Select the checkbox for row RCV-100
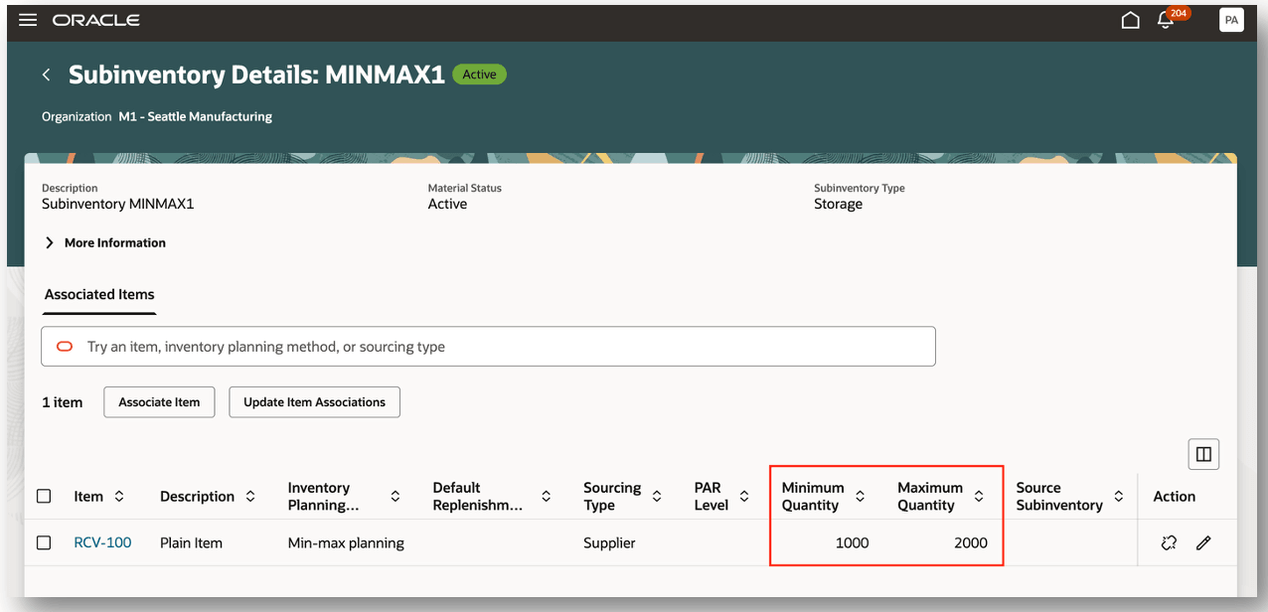The image size is (1268, 612). tap(44, 542)
